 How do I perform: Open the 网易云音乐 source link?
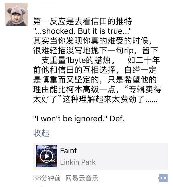click(x=82, y=178)
